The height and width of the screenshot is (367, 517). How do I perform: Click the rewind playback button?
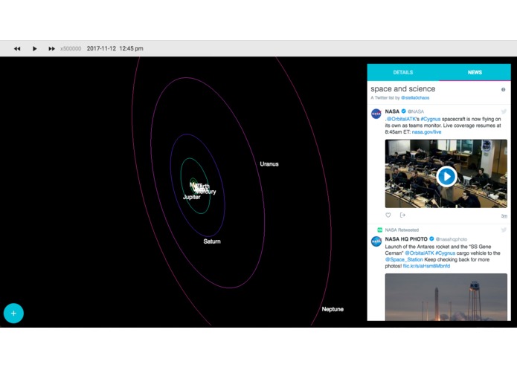pyautogui.click(x=17, y=49)
